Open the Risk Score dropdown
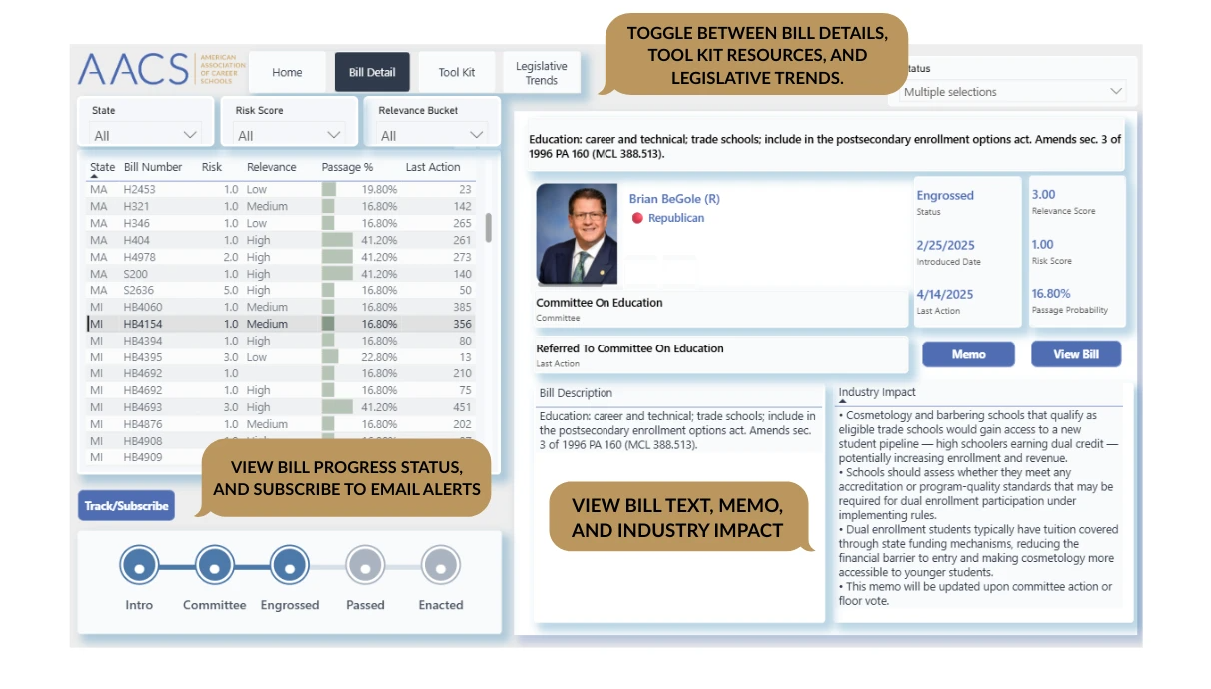1211x689 pixels. 290,135
